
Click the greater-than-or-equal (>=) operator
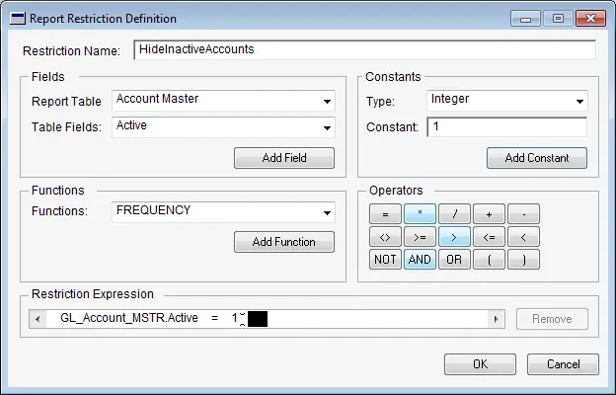pos(420,237)
